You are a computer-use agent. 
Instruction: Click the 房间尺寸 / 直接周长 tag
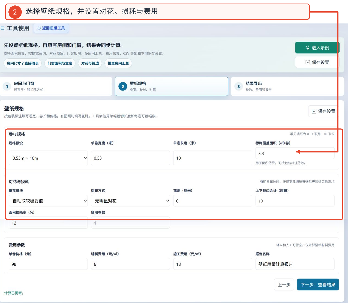click(x=23, y=63)
